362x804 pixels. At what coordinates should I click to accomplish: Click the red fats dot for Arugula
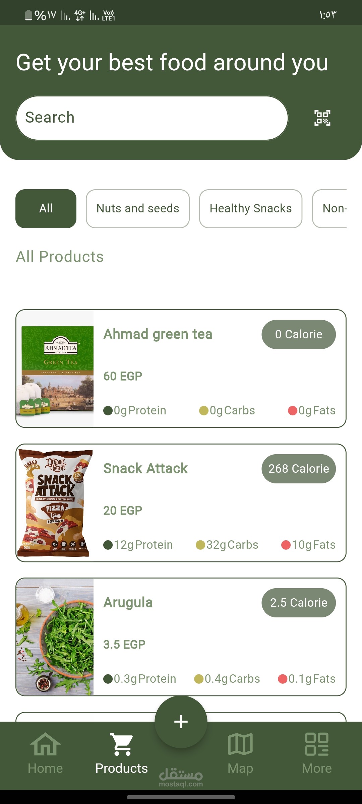[283, 679]
